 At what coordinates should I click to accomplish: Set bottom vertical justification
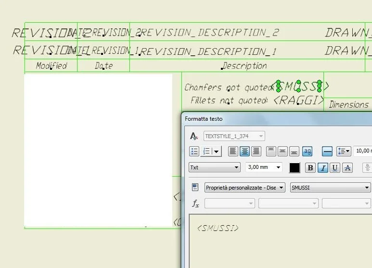click(x=294, y=151)
